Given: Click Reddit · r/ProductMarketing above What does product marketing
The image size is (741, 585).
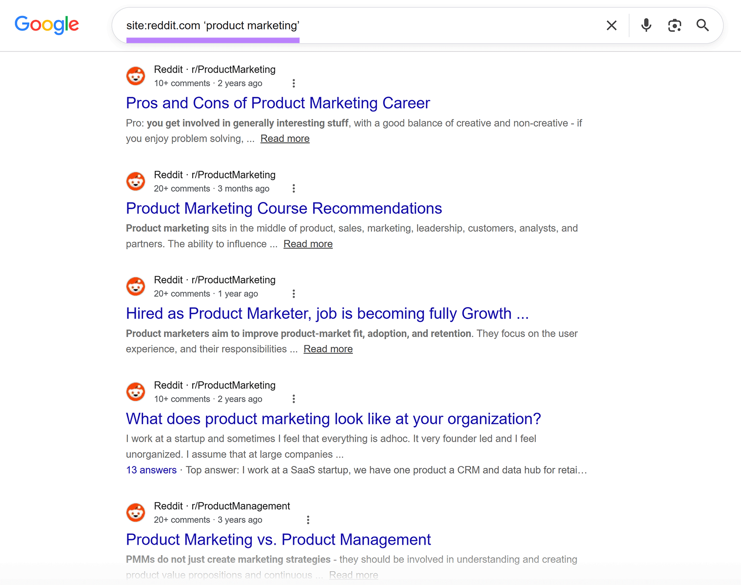Looking at the screenshot, I should [x=214, y=385].
